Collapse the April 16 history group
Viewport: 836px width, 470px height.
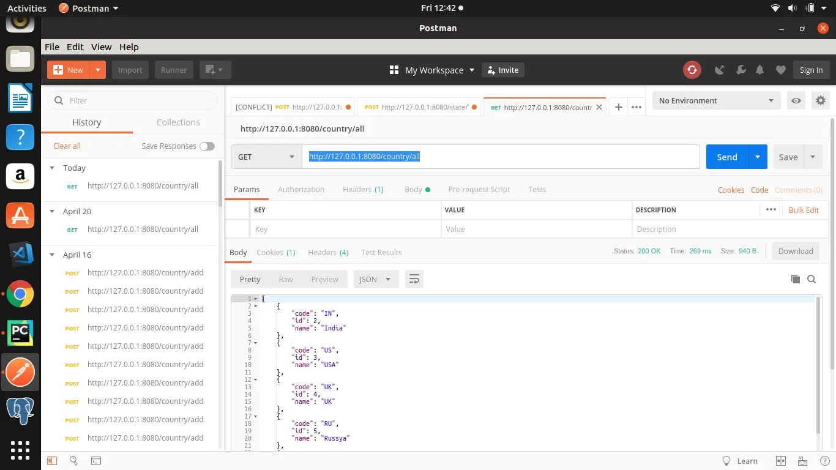click(53, 255)
